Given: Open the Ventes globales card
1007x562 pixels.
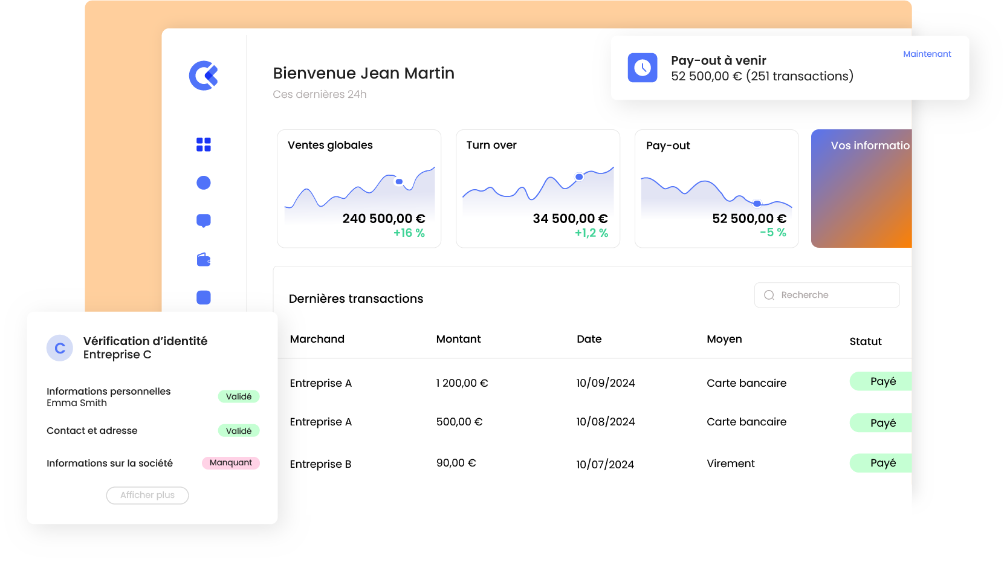Looking at the screenshot, I should 359,189.
